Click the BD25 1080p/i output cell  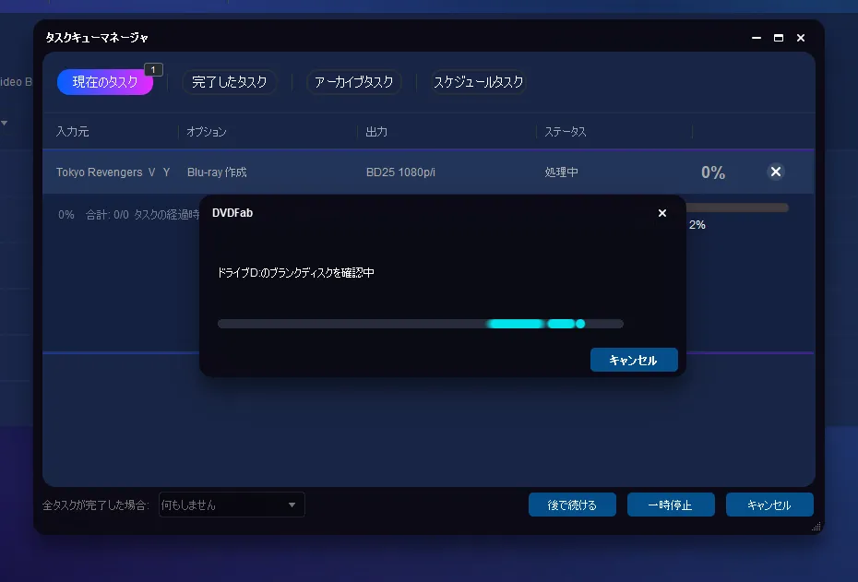pyautogui.click(x=400, y=172)
